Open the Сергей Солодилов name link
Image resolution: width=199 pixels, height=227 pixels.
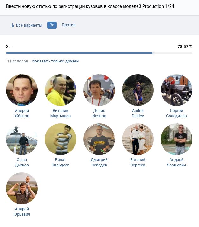pos(177,113)
